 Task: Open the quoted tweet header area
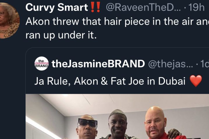coord(122,64)
